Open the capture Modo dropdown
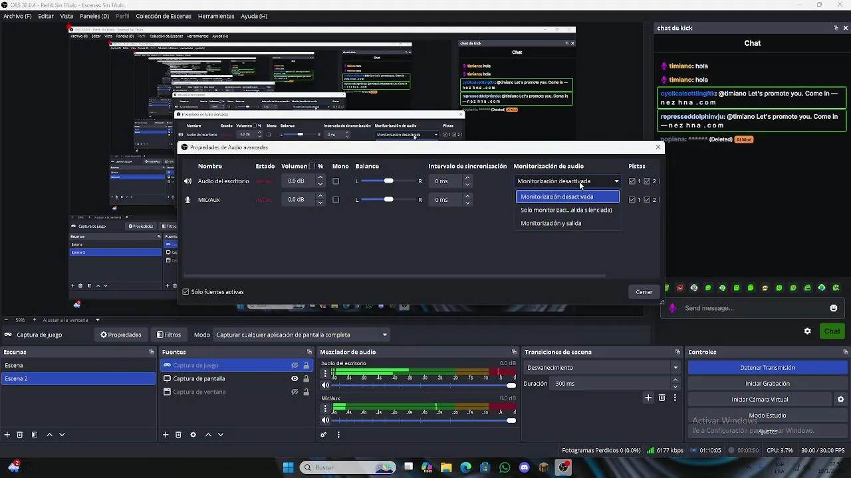 (302, 335)
